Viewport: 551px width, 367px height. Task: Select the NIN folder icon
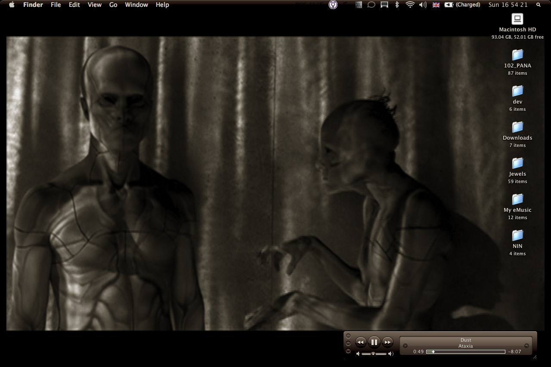pos(517,235)
